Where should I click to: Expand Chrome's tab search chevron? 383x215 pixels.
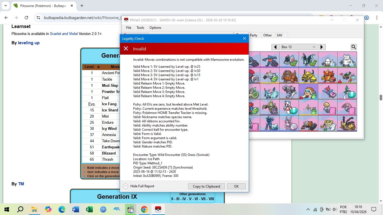[x=5, y=6]
